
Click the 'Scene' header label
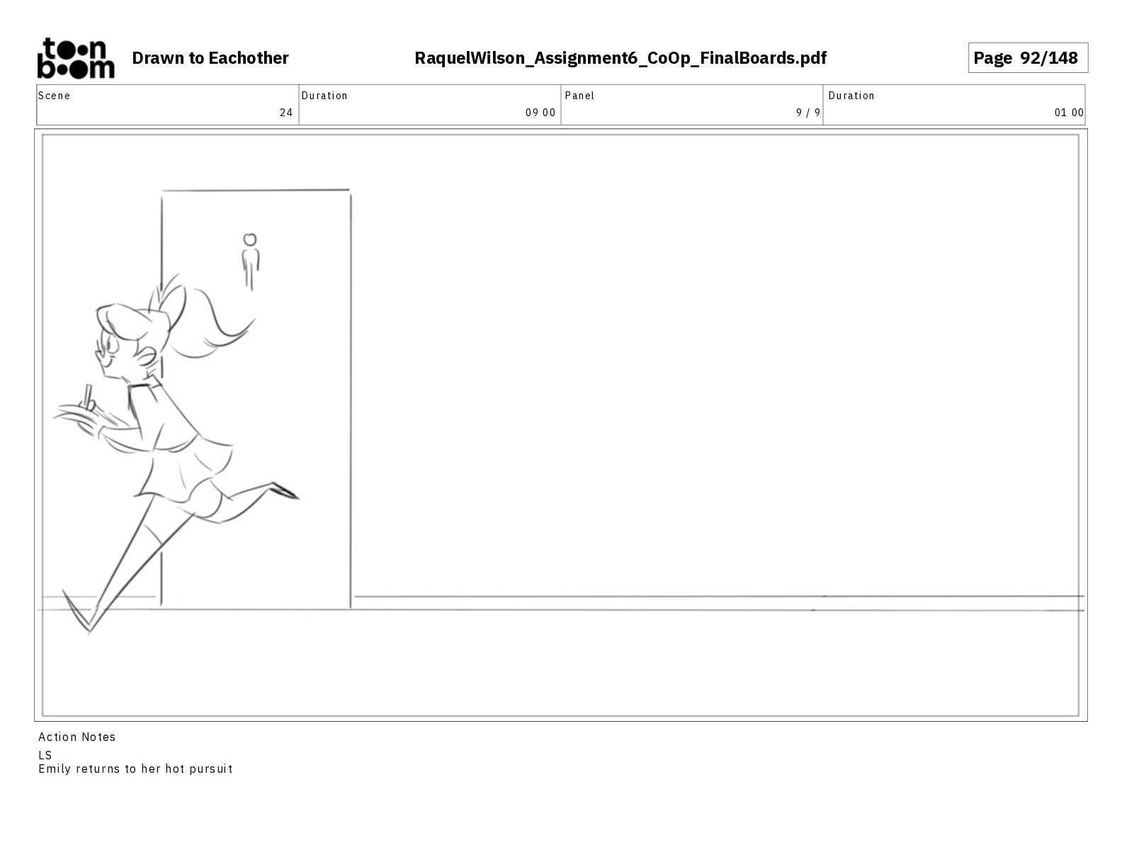55,96
